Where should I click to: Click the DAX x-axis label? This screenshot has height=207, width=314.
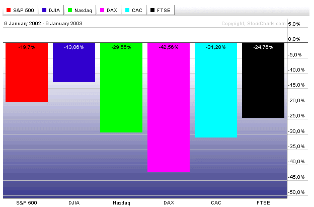point(169,203)
